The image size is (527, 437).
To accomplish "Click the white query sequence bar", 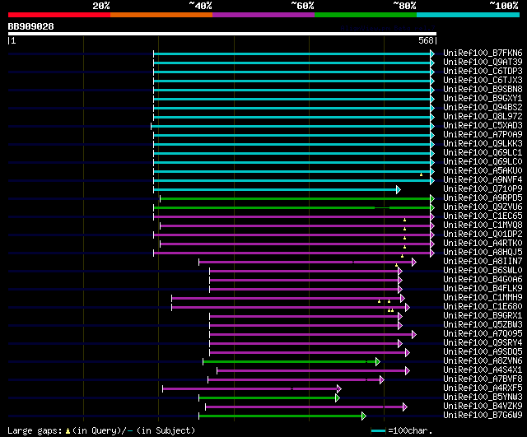I will [x=222, y=34].
